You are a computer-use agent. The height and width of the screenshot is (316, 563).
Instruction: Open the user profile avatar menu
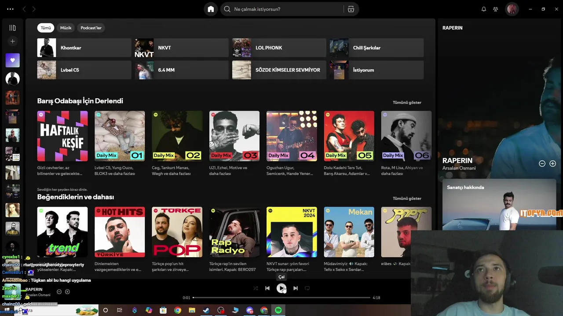pyautogui.click(x=512, y=9)
